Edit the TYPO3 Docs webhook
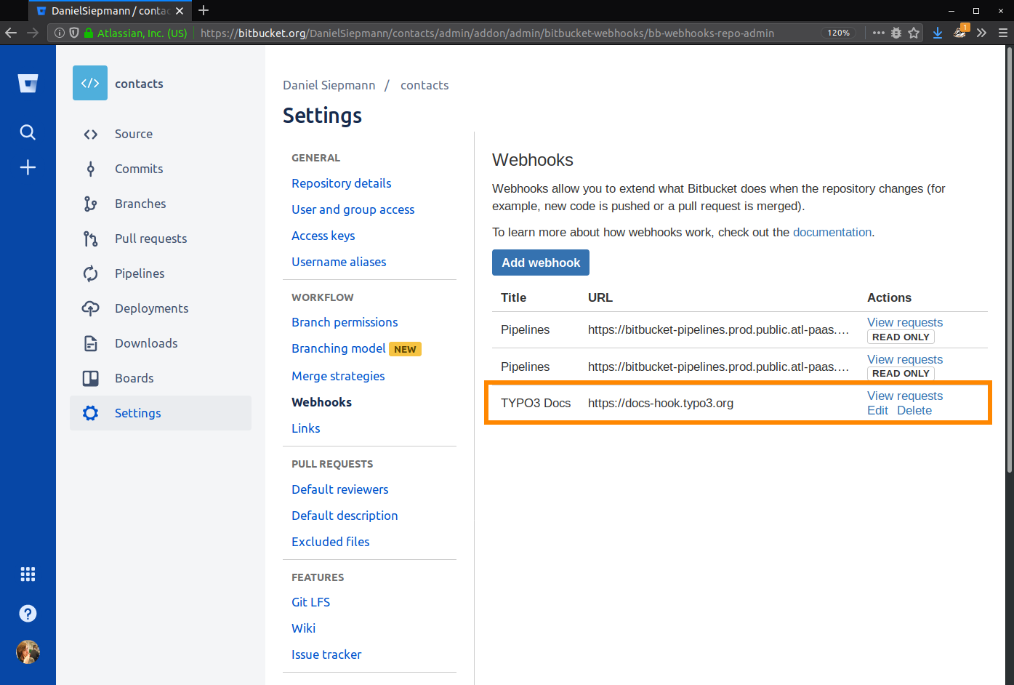The height and width of the screenshot is (685, 1014). point(877,410)
